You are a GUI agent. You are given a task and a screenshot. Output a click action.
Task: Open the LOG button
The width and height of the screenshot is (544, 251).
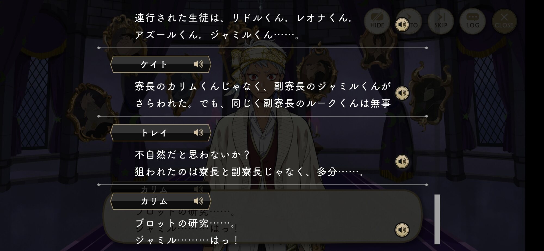pos(473,21)
